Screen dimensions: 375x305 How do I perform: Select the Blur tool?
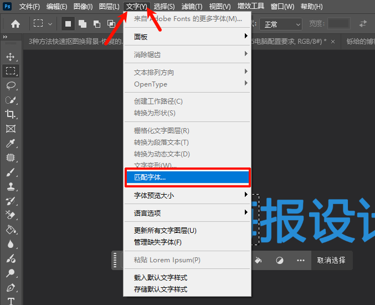[x=11, y=244]
